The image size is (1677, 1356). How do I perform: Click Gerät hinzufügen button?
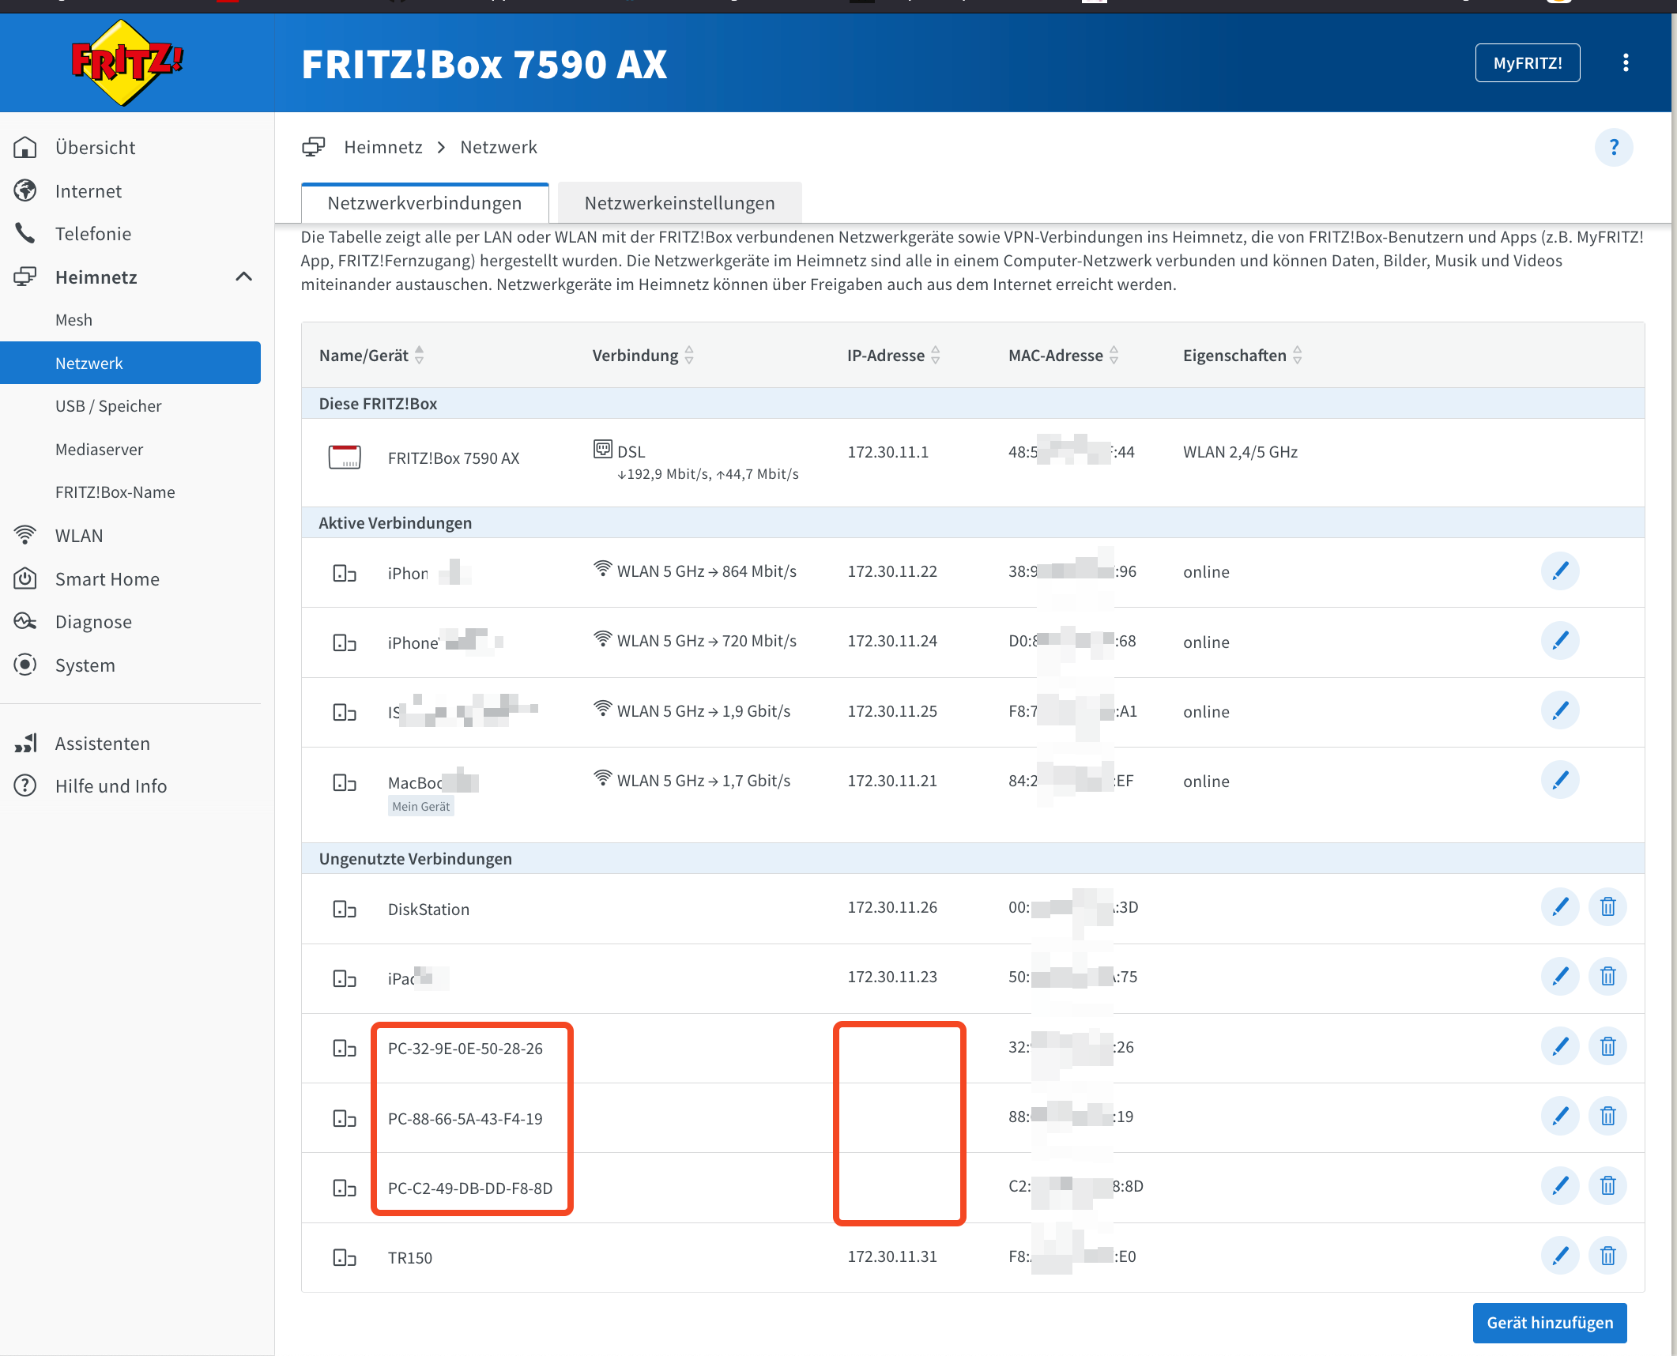tap(1549, 1323)
